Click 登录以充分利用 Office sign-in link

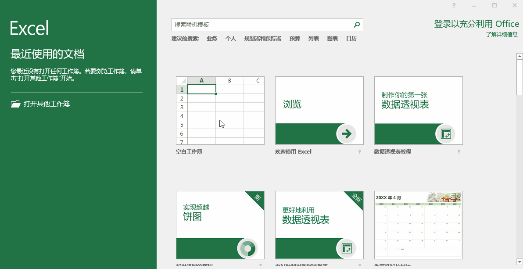click(x=476, y=24)
